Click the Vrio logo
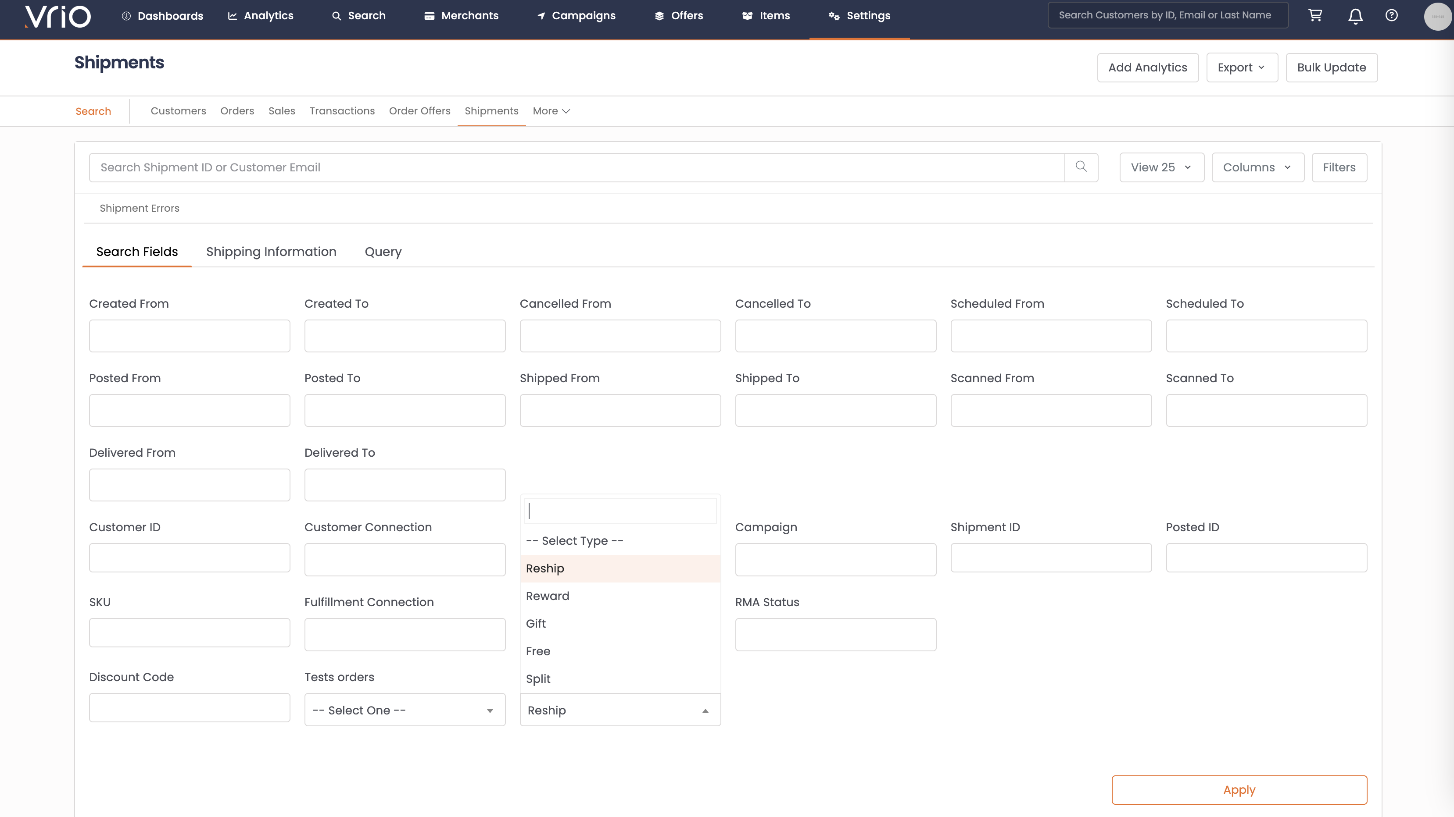Viewport: 1454px width, 817px height. 58,16
